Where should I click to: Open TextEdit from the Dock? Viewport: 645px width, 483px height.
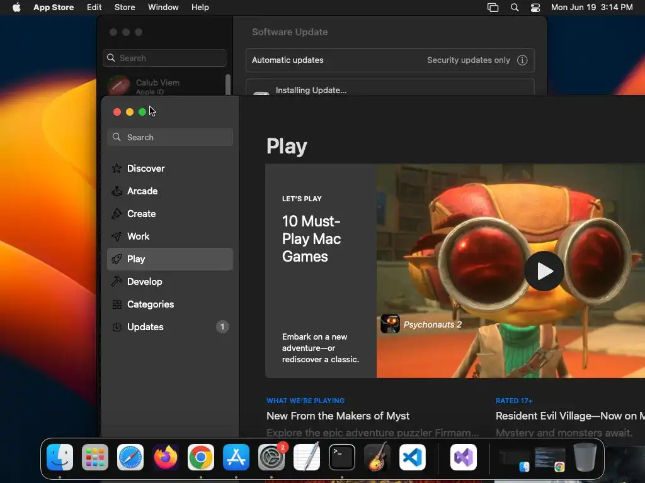pos(307,457)
